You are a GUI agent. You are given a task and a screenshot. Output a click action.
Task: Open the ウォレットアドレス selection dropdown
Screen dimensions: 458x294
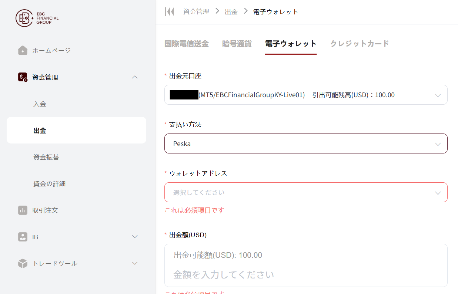[x=306, y=192]
